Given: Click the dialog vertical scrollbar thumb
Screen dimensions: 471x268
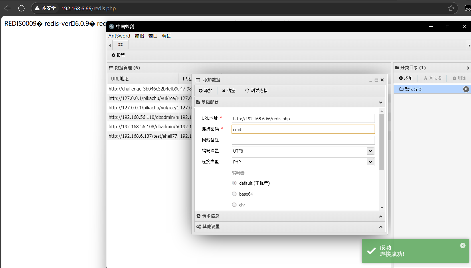Looking at the screenshot, I should coord(382,142).
